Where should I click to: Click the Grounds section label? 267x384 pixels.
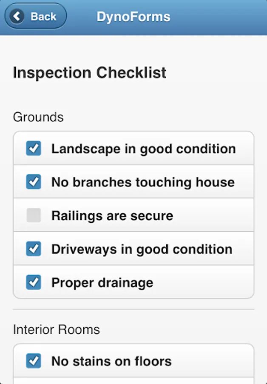[38, 117]
